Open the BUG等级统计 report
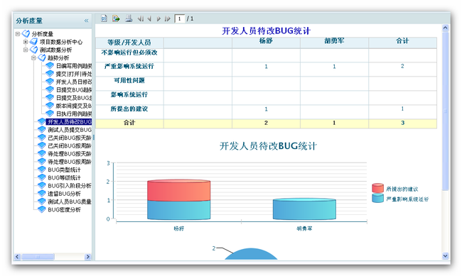Image resolution: width=462 pixels, height=276 pixels. [x=64, y=177]
